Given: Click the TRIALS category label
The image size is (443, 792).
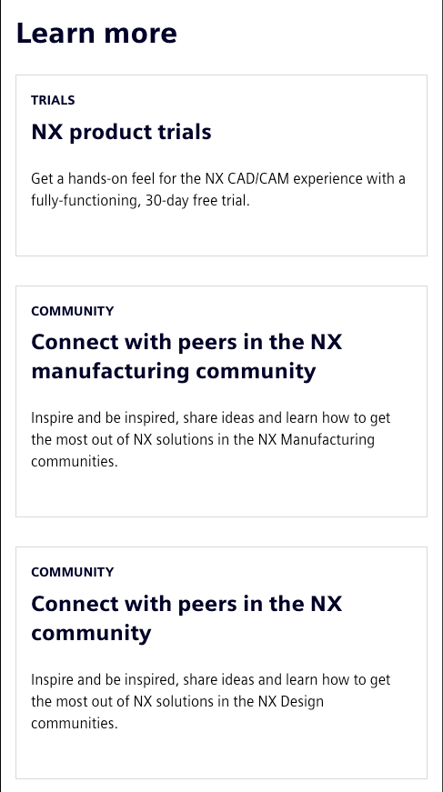Looking at the screenshot, I should [53, 100].
